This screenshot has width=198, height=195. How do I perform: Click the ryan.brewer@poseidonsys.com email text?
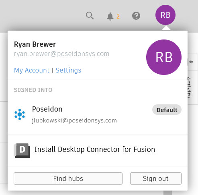[61, 54]
